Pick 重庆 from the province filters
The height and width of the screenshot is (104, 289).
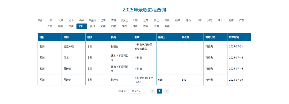point(71,26)
